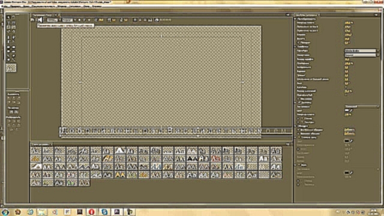This screenshot has height=216, width=384.
Task: Open the Windows Start menu
Action: 5,212
